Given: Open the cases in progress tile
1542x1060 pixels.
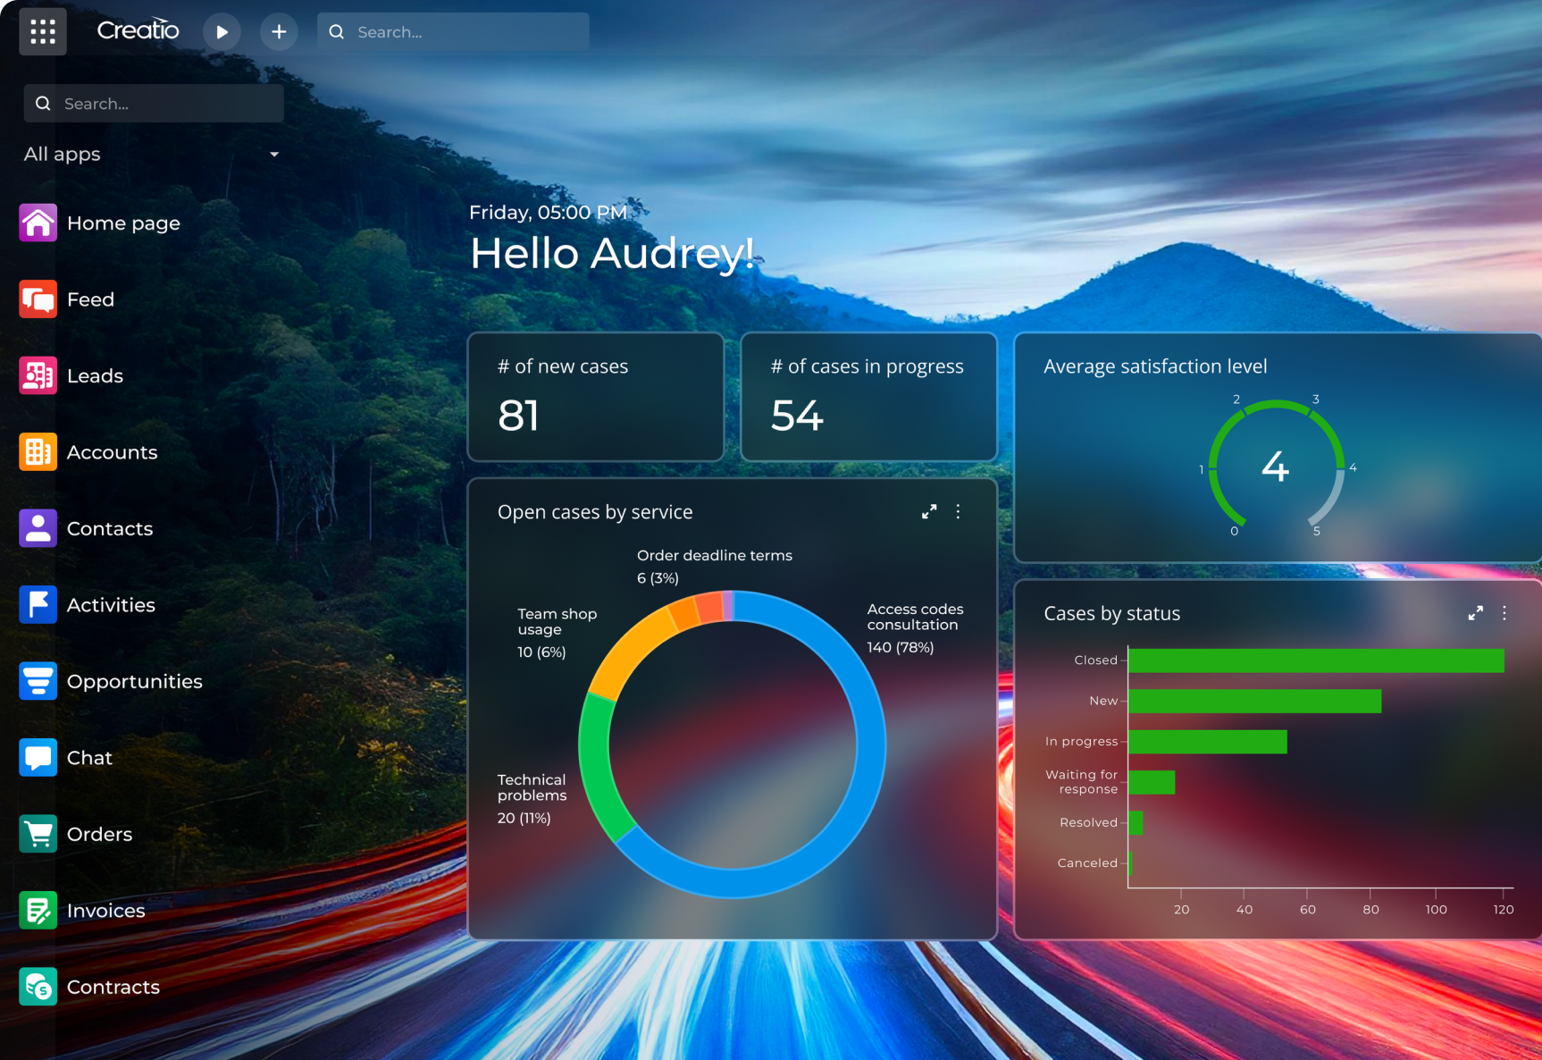Looking at the screenshot, I should (868, 397).
